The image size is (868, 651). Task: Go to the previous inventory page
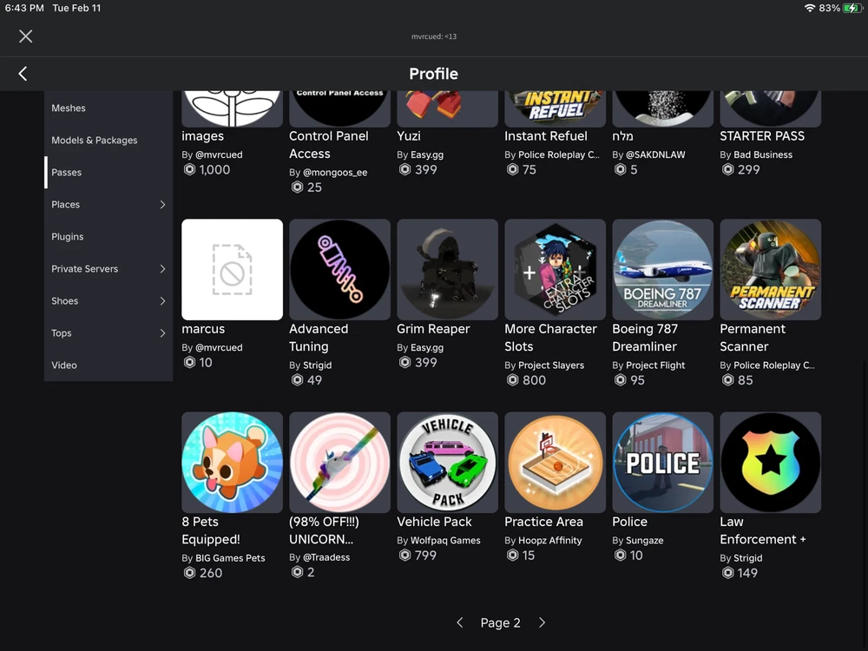coord(460,622)
